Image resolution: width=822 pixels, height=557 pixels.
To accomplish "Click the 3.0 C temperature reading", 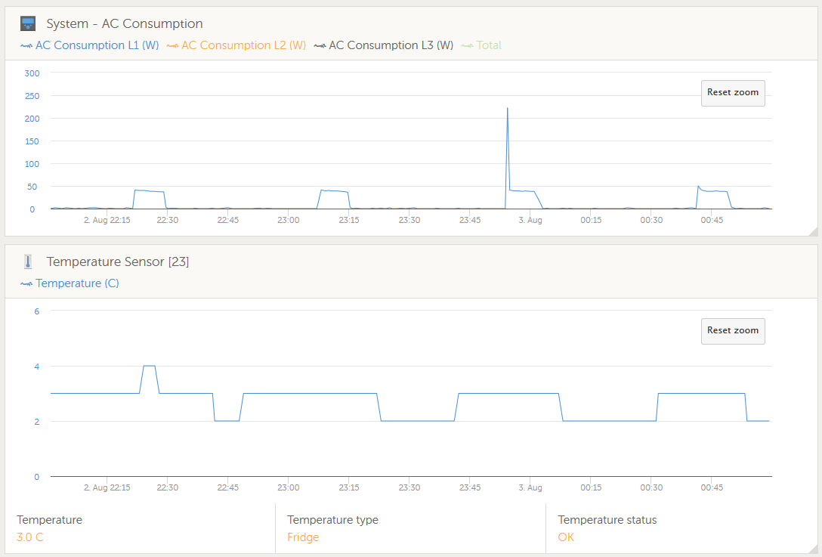I will (30, 537).
